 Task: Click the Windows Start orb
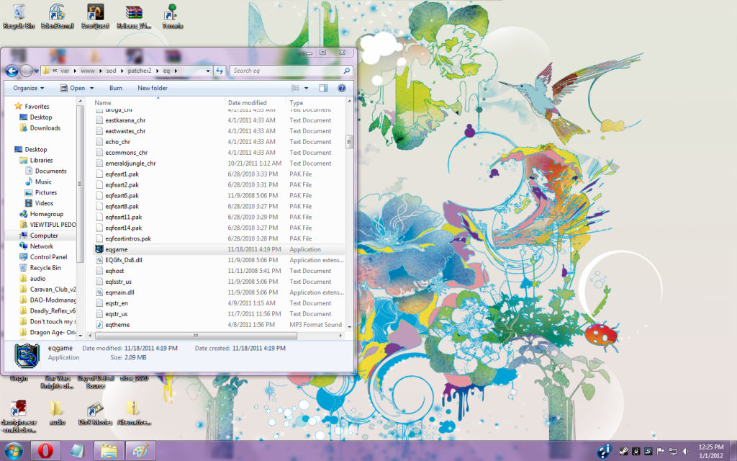pyautogui.click(x=14, y=451)
